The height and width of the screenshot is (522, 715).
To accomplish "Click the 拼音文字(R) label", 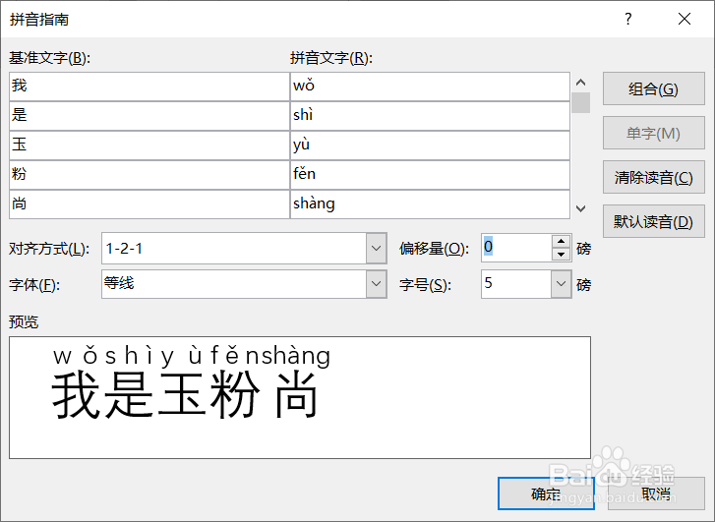I will (x=331, y=58).
